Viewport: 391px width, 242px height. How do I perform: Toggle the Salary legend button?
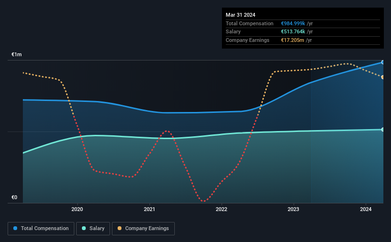pyautogui.click(x=93, y=229)
